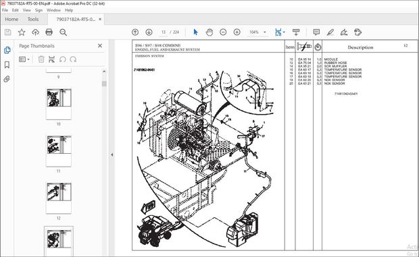Open the Window menu
The image size is (419, 257).
tap(53, 10)
